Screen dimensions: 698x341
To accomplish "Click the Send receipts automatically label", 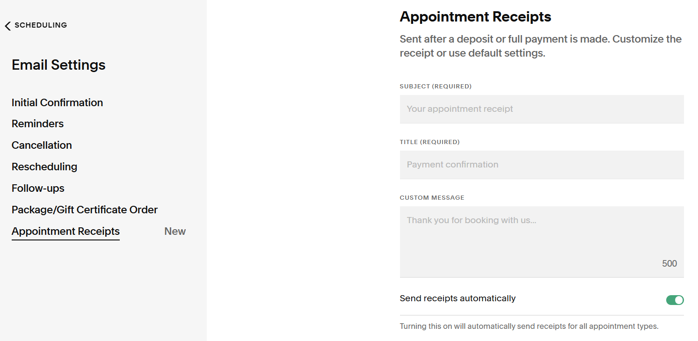I will [x=458, y=298].
